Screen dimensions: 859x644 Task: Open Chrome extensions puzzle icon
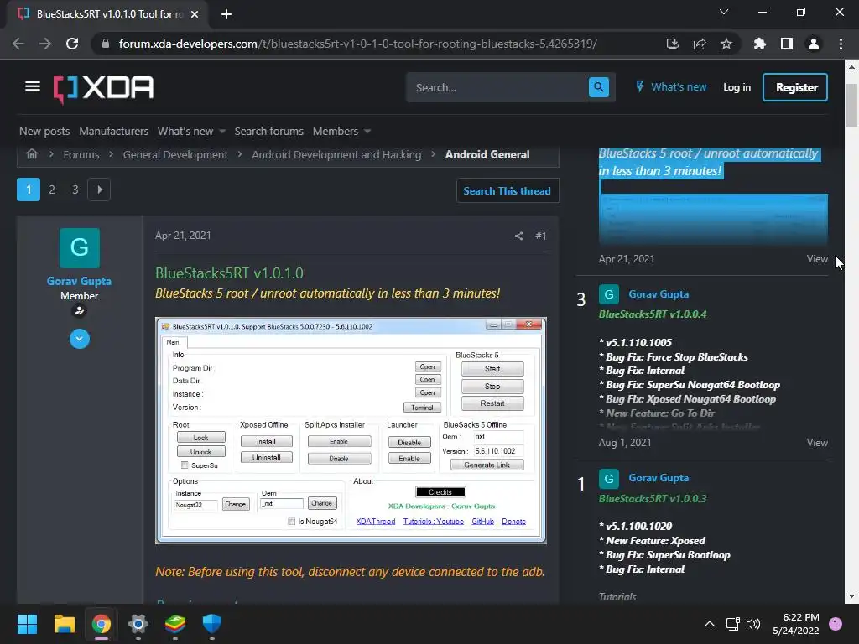click(759, 44)
